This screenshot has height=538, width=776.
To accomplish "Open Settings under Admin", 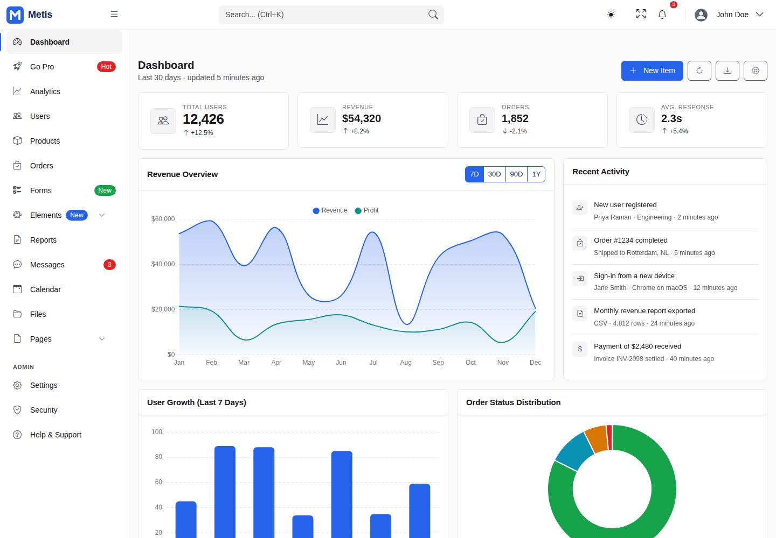I will click(x=65, y=385).
